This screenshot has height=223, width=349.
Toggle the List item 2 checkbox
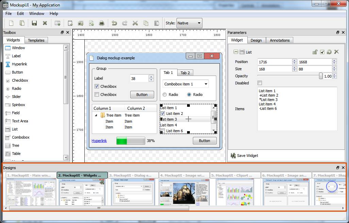(x=163, y=114)
